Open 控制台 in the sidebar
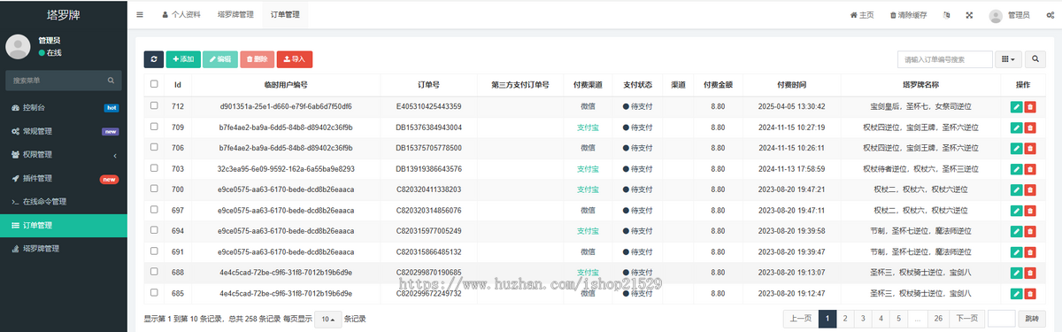The width and height of the screenshot is (1062, 332). (64, 107)
